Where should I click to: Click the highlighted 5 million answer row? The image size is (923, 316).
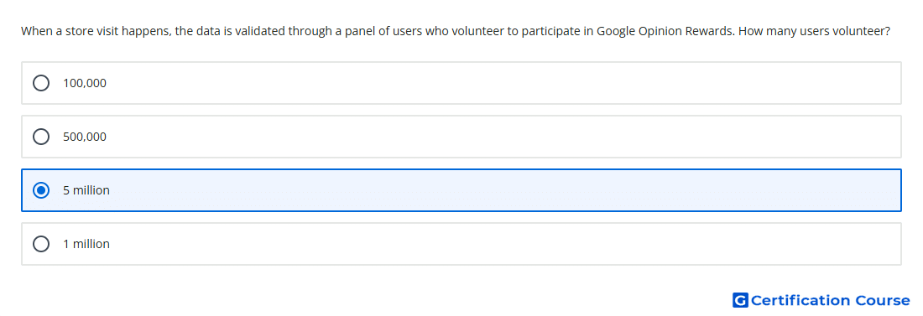click(461, 190)
